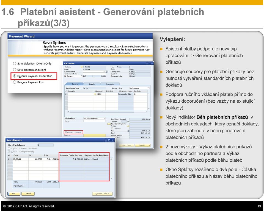The height and width of the screenshot is (211, 264).
Task: Click date cell 02/06/11 in Installments
Action: (21, 159)
